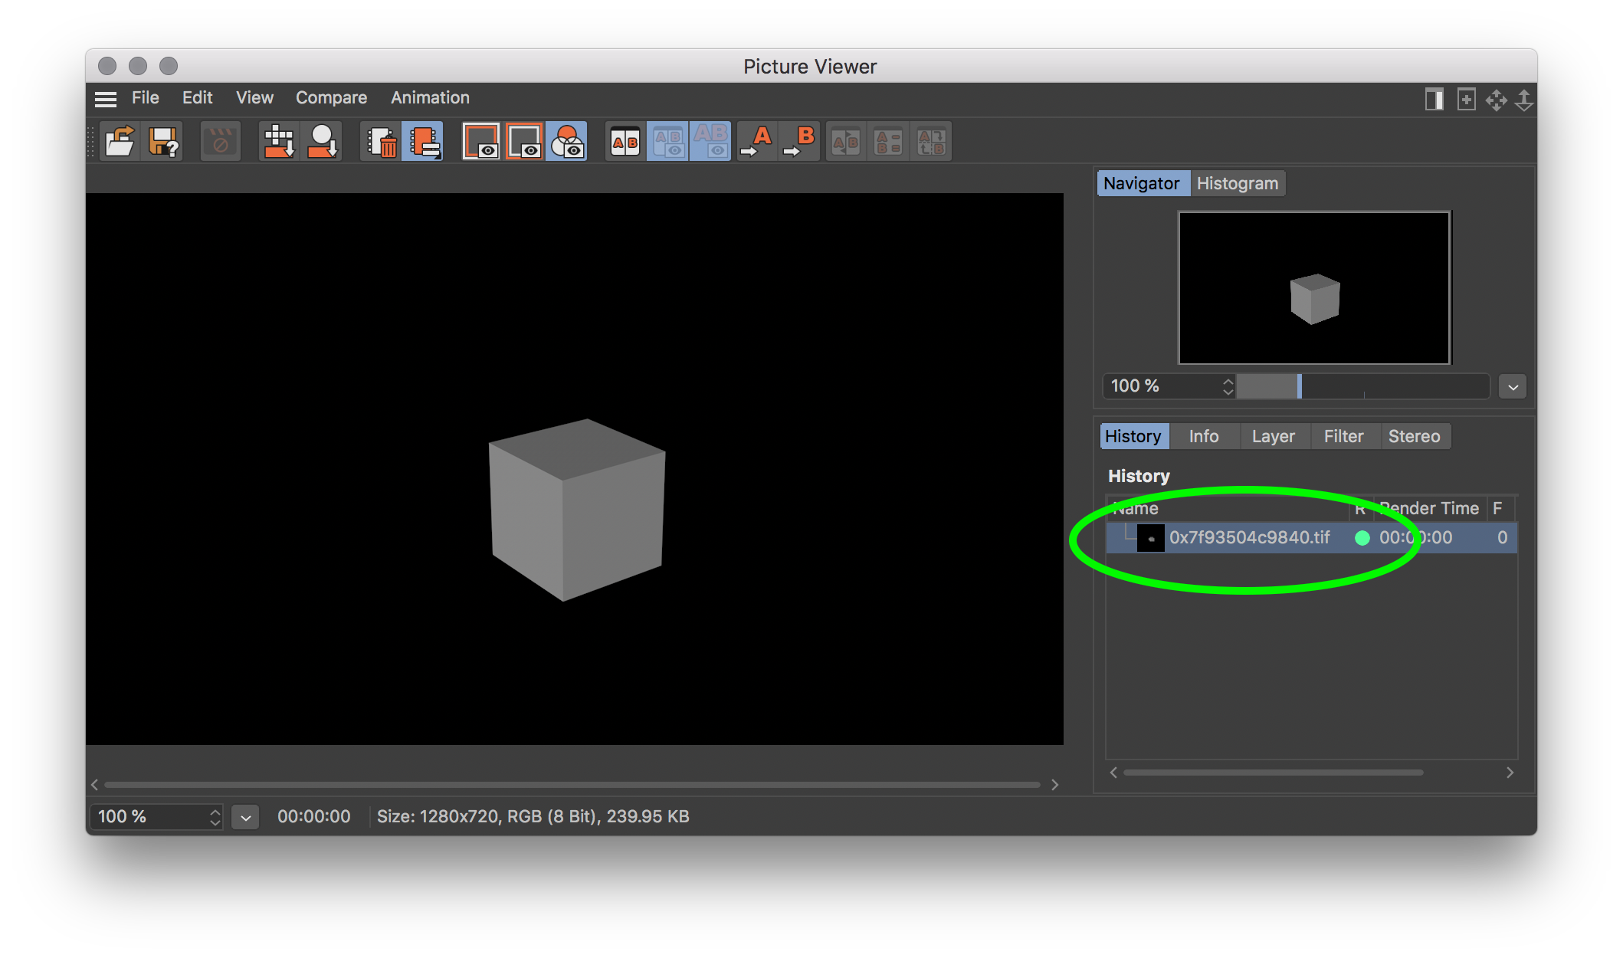Open the status bar zoom dropdown arrow
Image resolution: width=1623 pixels, height=958 pixels.
coord(245,817)
